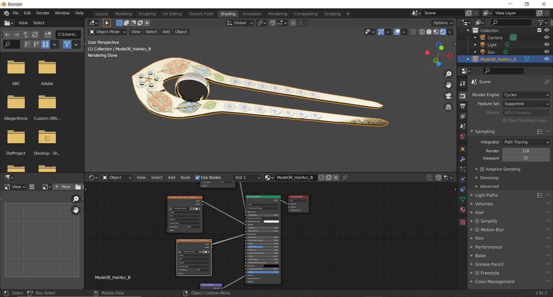Viewport: 553px width, 297px height.
Task: Open the Global transform orientation dropdown
Action: [x=240, y=23]
